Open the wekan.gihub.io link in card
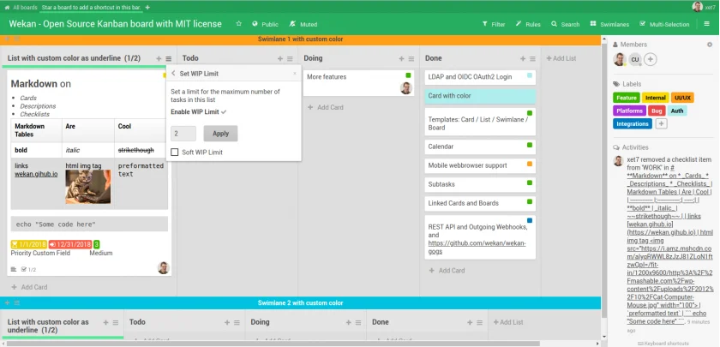This screenshot has width=720, height=347. [x=36, y=174]
